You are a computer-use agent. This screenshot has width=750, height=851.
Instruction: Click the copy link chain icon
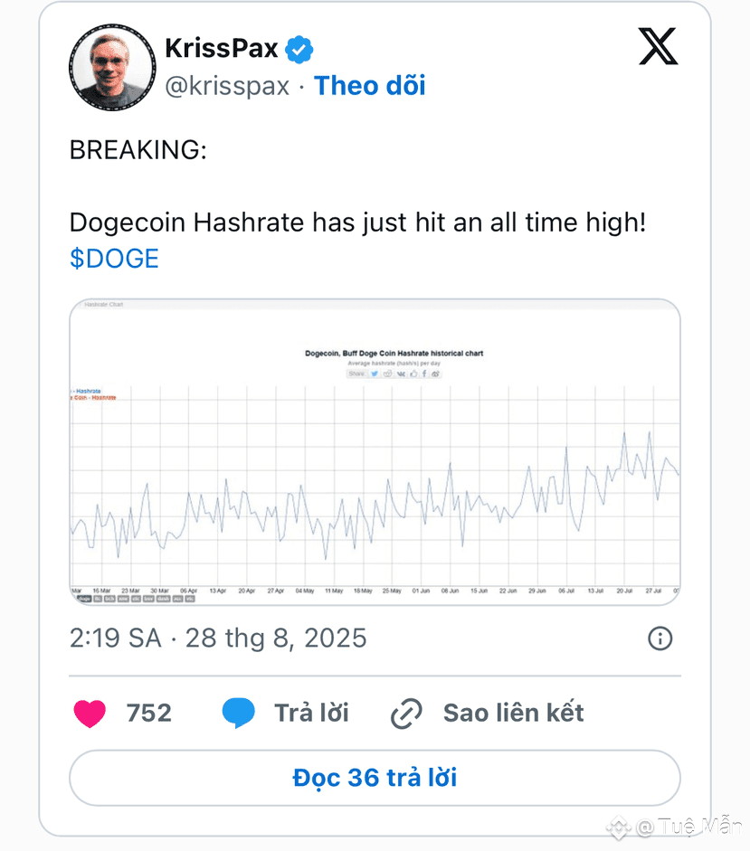point(406,714)
